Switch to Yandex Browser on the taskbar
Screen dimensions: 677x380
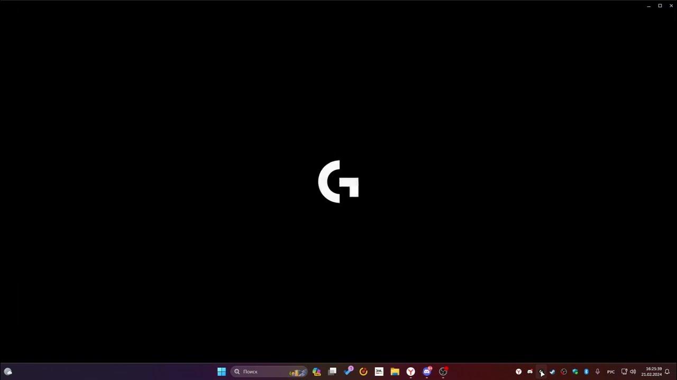coord(410,372)
